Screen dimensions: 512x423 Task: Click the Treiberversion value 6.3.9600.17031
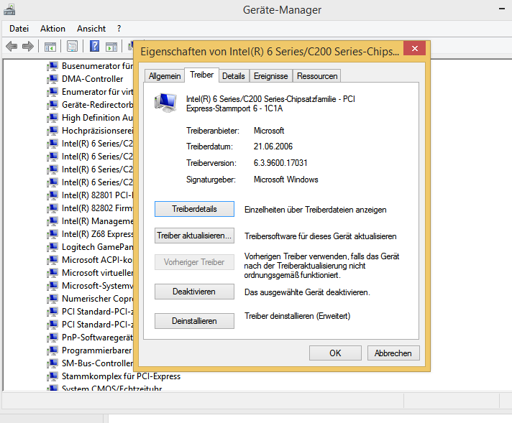280,163
